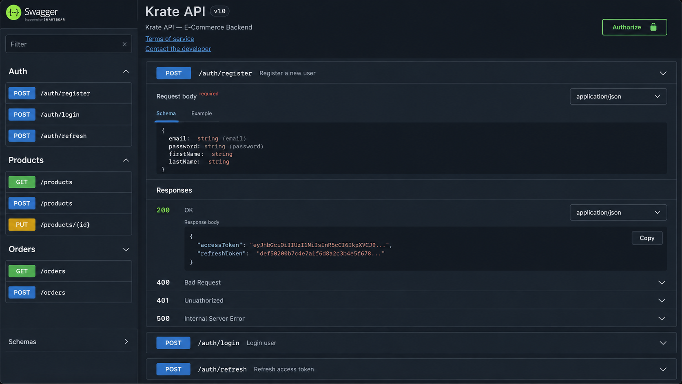Click the Request body label
The height and width of the screenshot is (384, 682).
[x=176, y=96]
